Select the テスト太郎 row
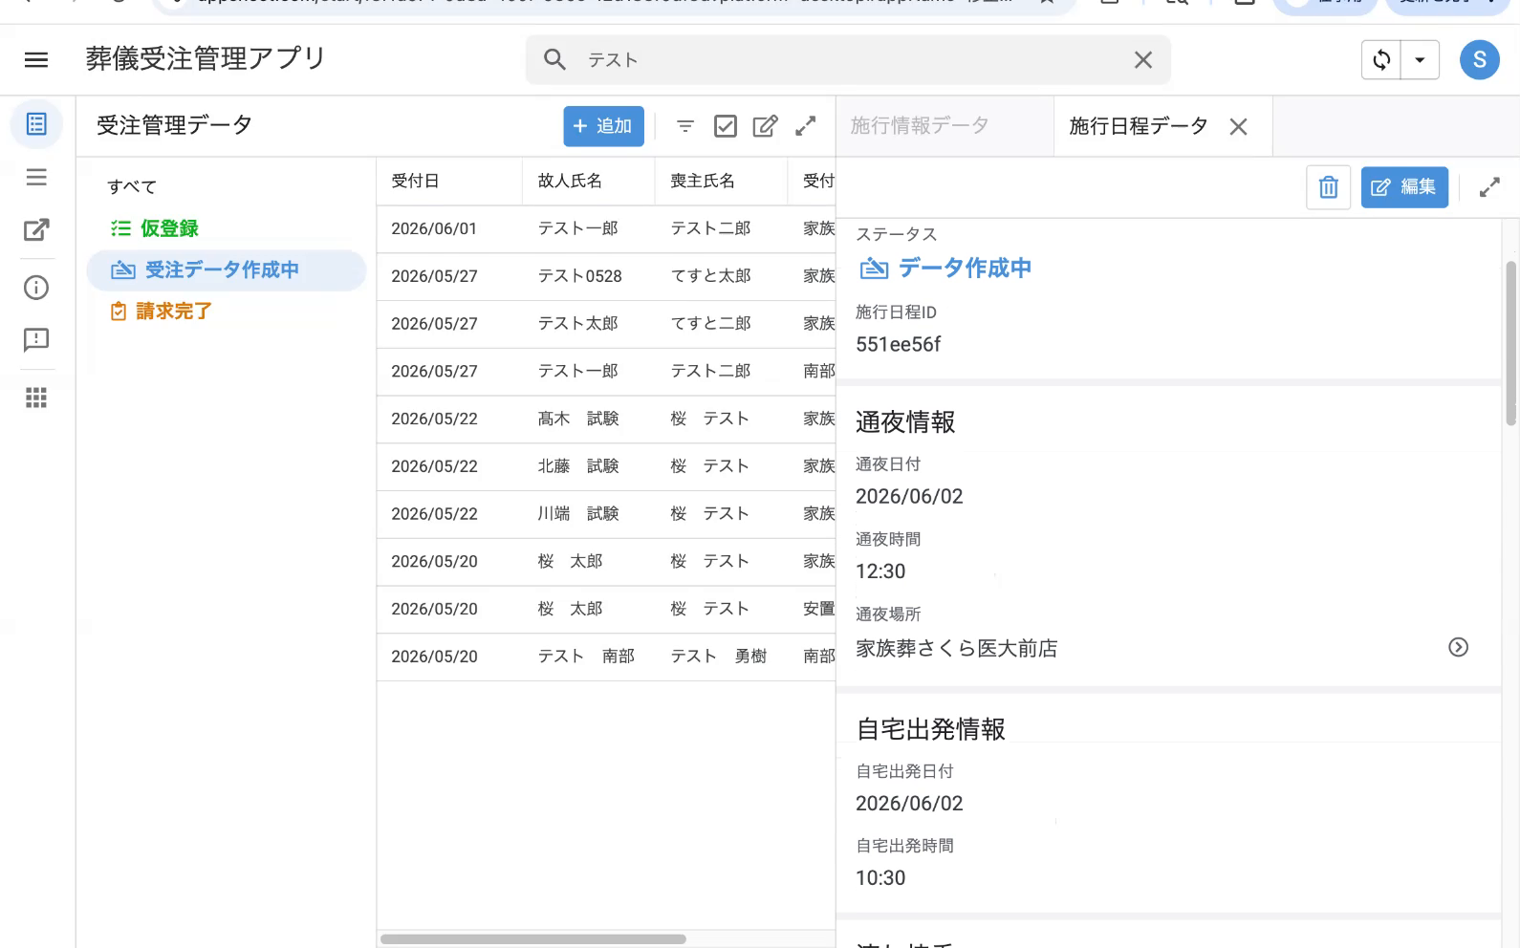The width and height of the screenshot is (1520, 948). (606, 324)
